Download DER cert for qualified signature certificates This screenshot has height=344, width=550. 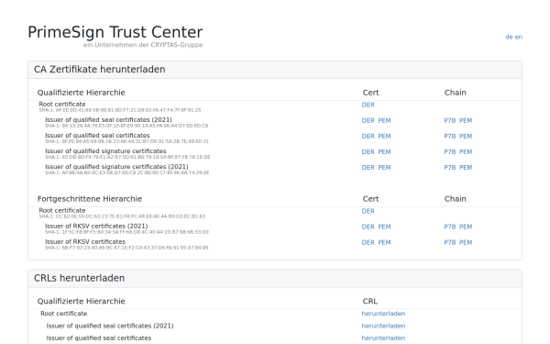(x=368, y=152)
